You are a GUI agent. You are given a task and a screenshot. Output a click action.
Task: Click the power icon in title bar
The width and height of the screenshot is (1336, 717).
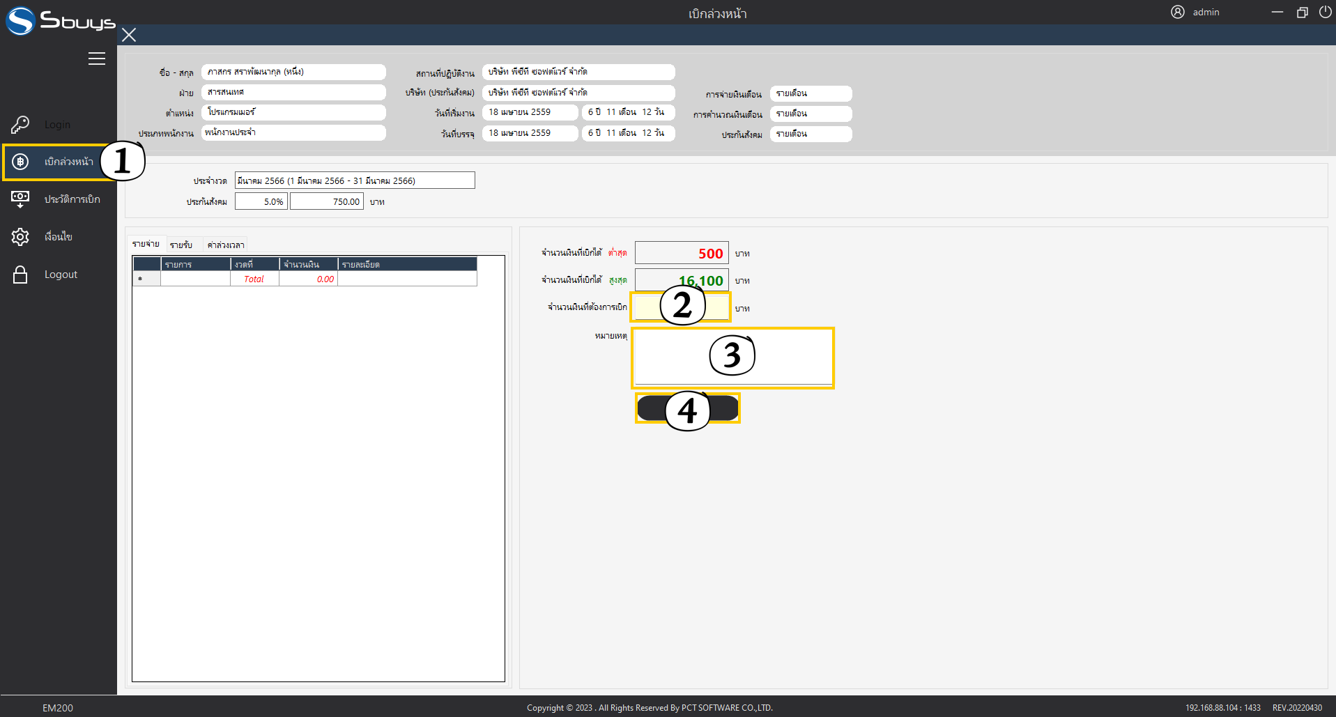click(1325, 12)
